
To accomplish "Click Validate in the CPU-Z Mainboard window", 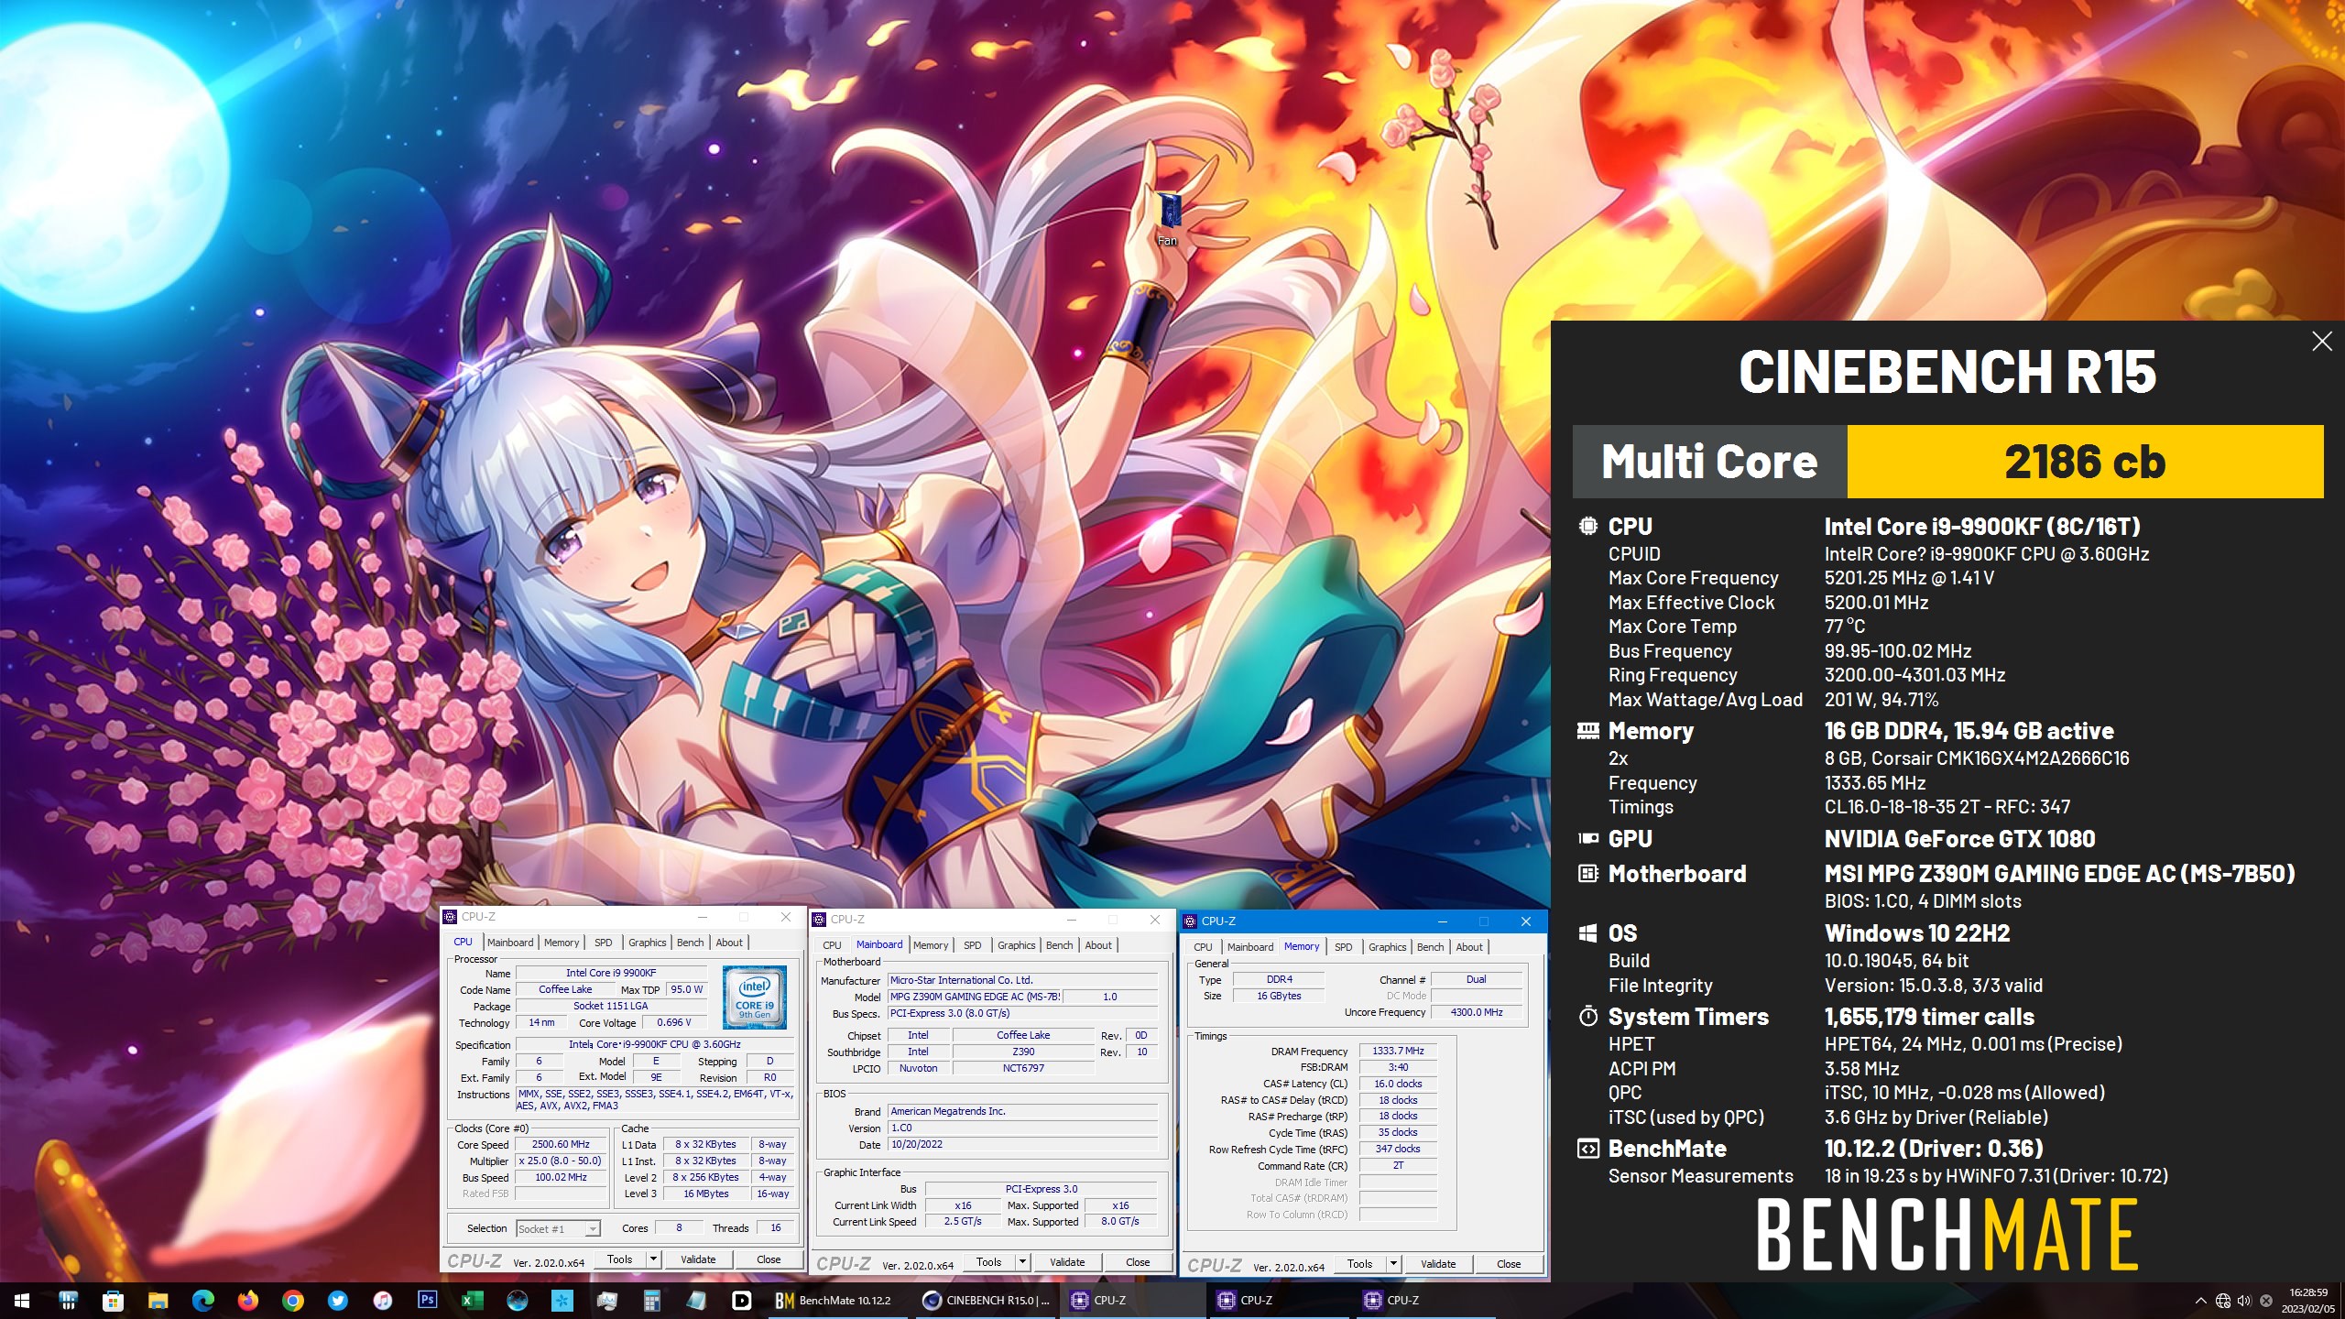I will tap(1067, 1262).
